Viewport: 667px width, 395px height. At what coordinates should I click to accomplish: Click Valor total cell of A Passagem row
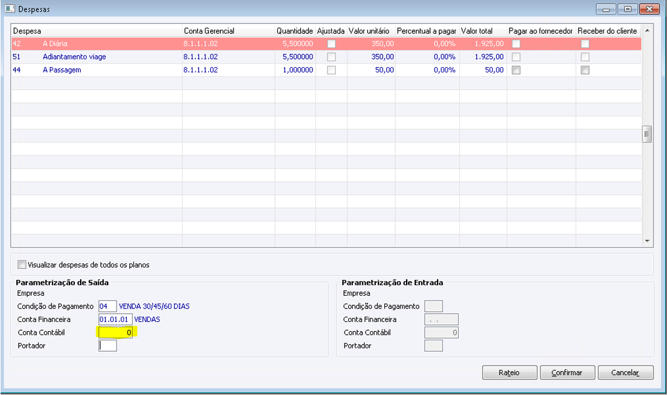(x=483, y=70)
